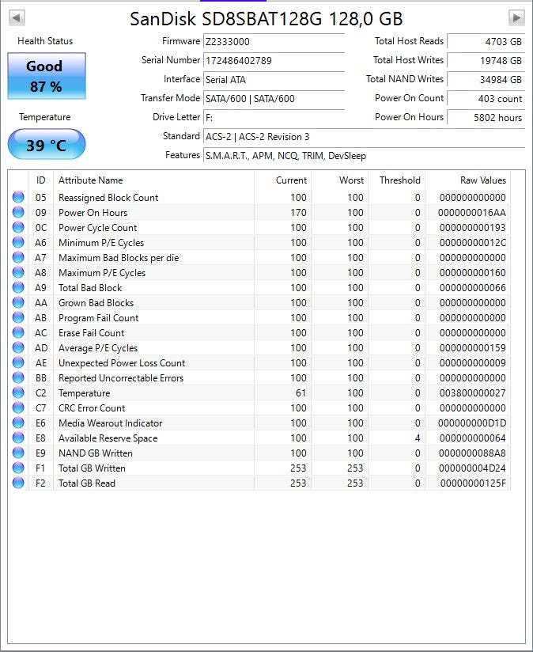Viewport: 533px width, 652px height.
Task: Click the 39 °C temperature button
Action: pos(47,144)
